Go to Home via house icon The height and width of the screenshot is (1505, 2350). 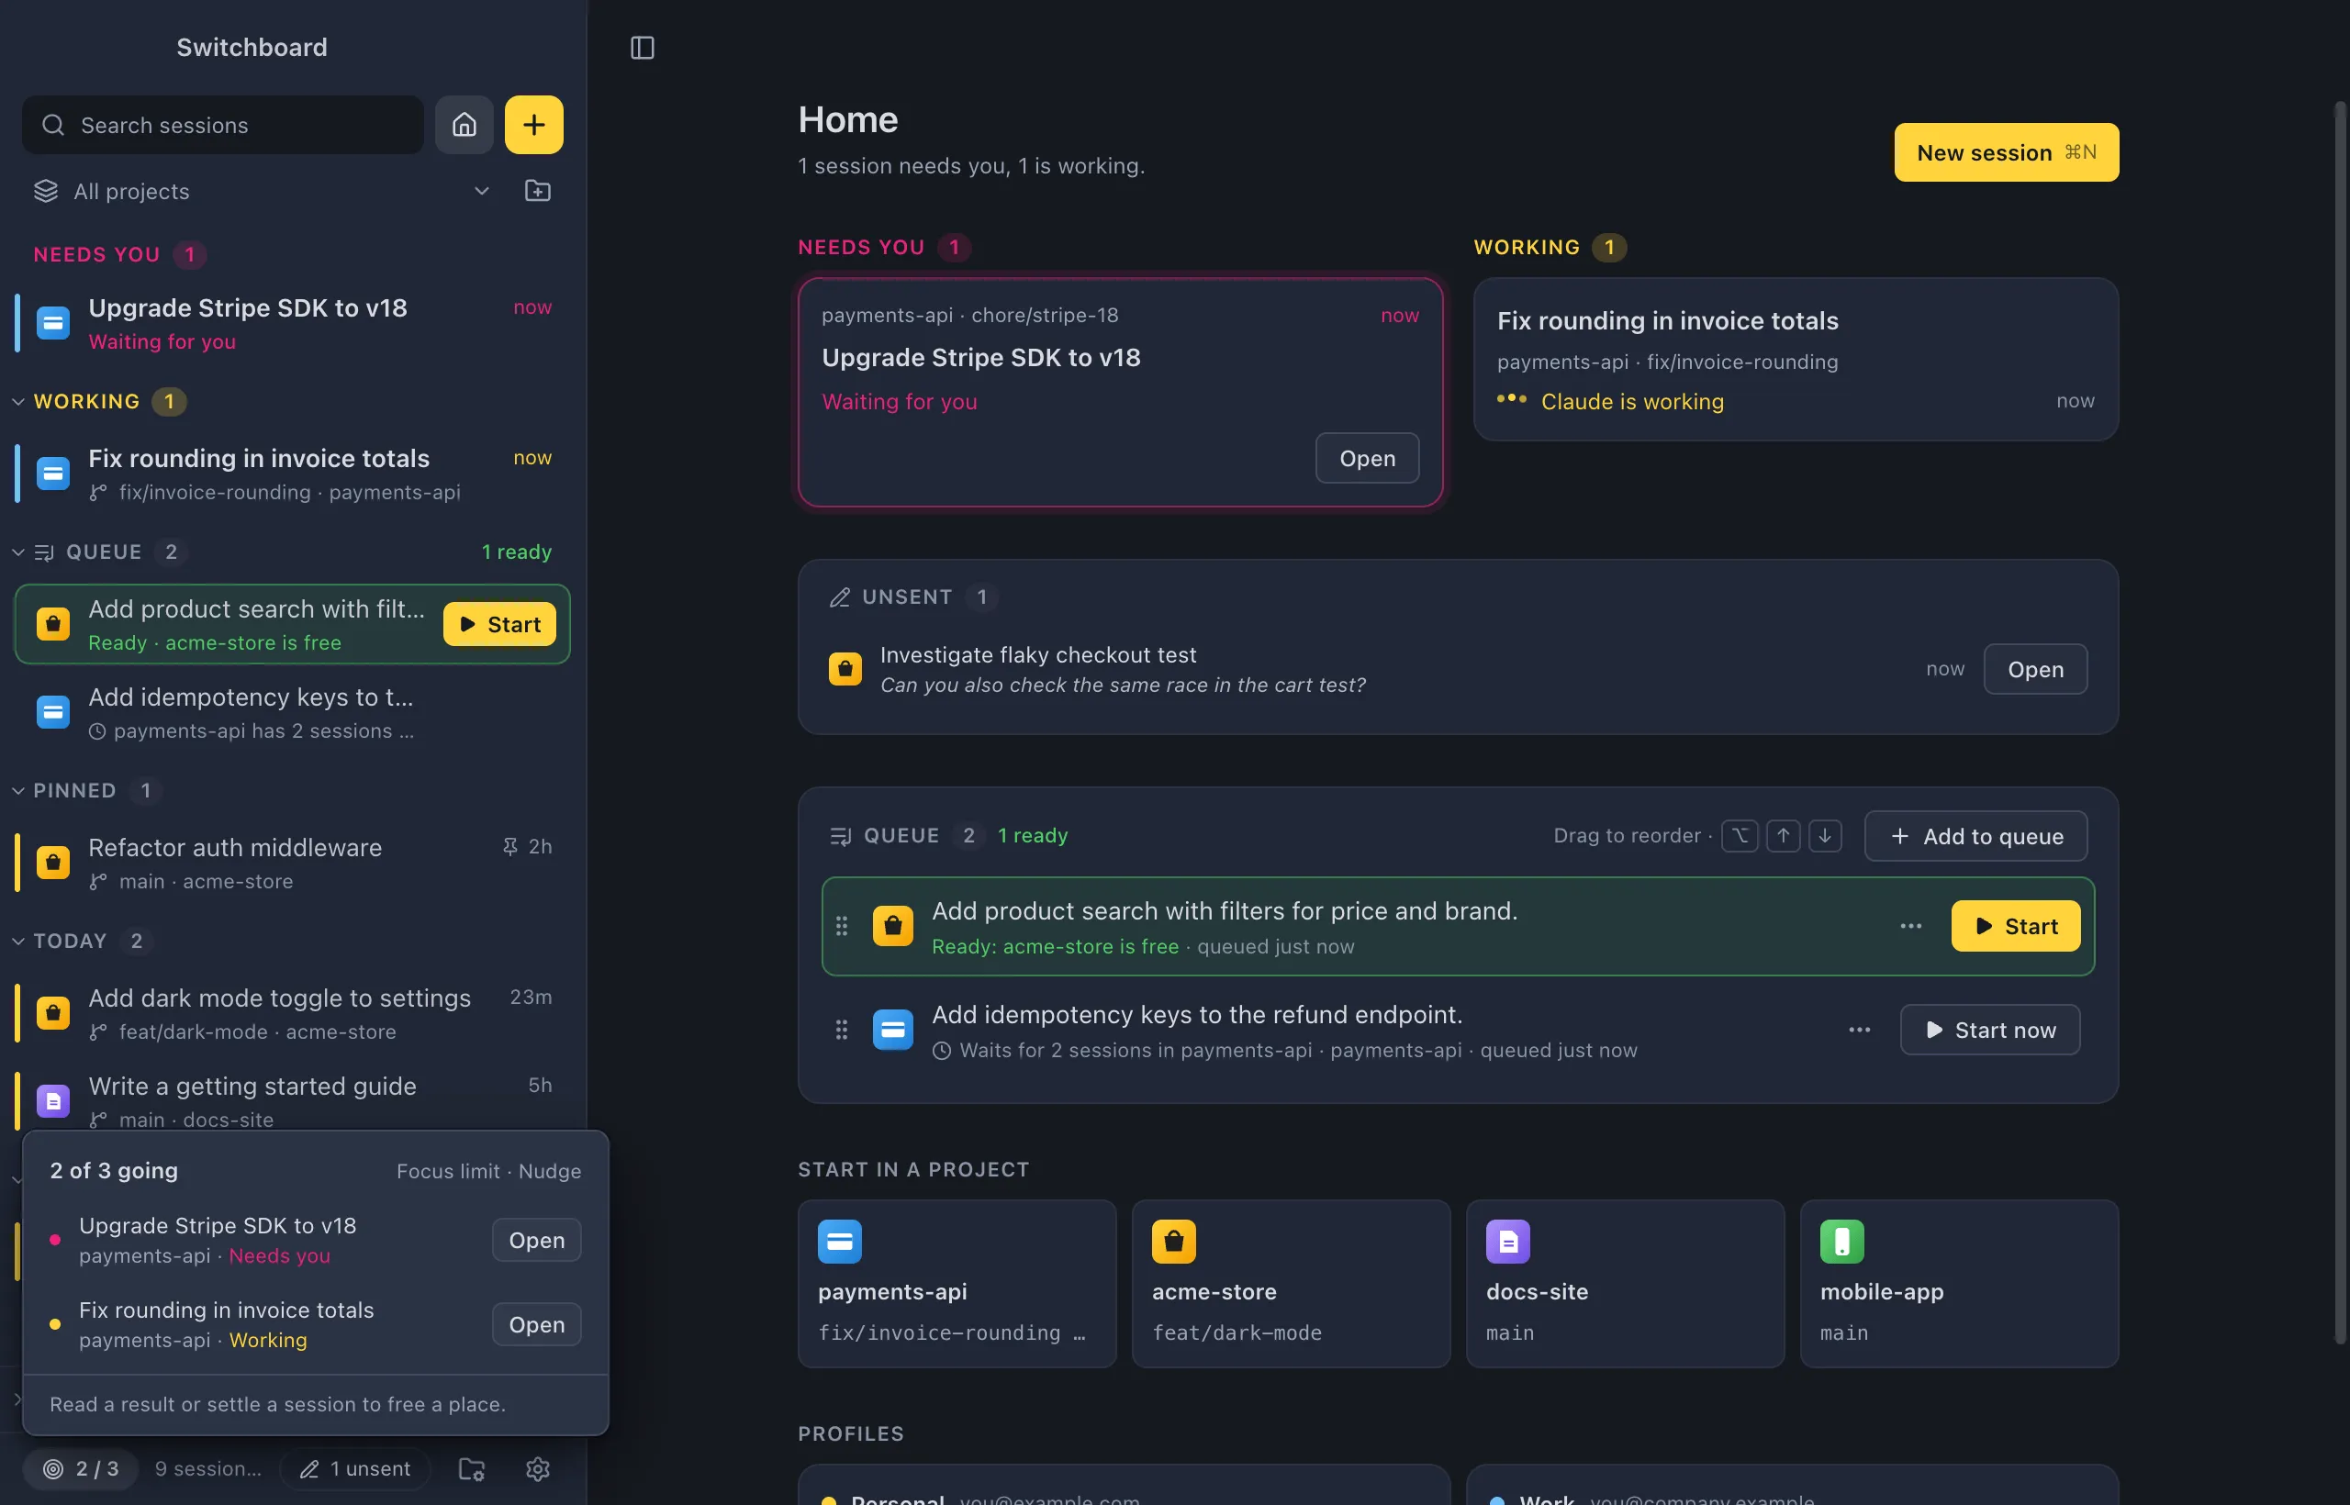464,124
